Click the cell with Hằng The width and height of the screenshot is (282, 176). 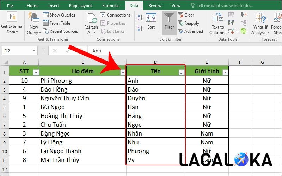tap(155, 116)
